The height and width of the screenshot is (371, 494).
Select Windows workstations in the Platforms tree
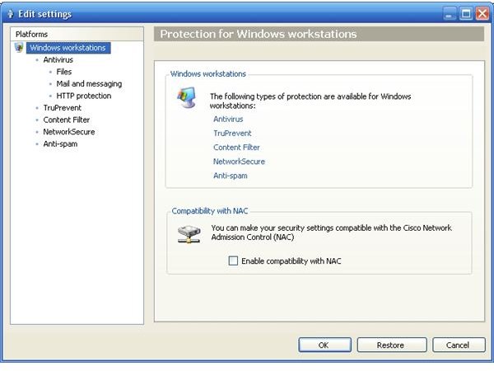click(68, 48)
